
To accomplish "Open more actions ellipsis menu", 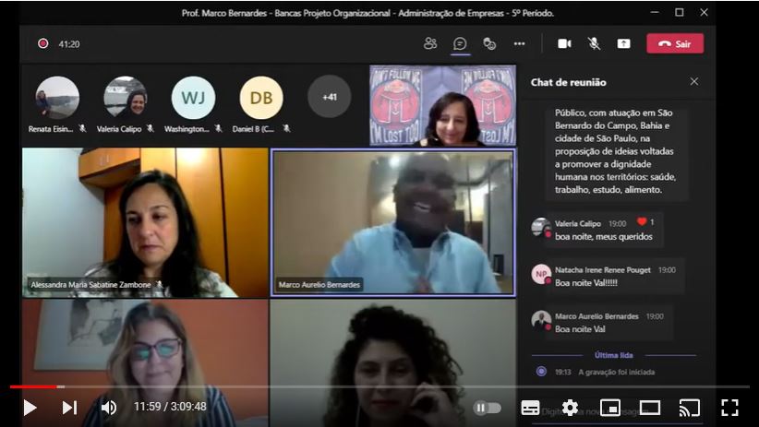I will (x=520, y=43).
